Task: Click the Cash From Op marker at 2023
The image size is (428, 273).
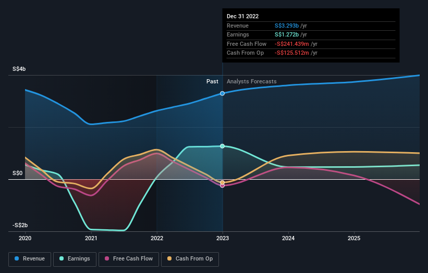Action: 222,182
